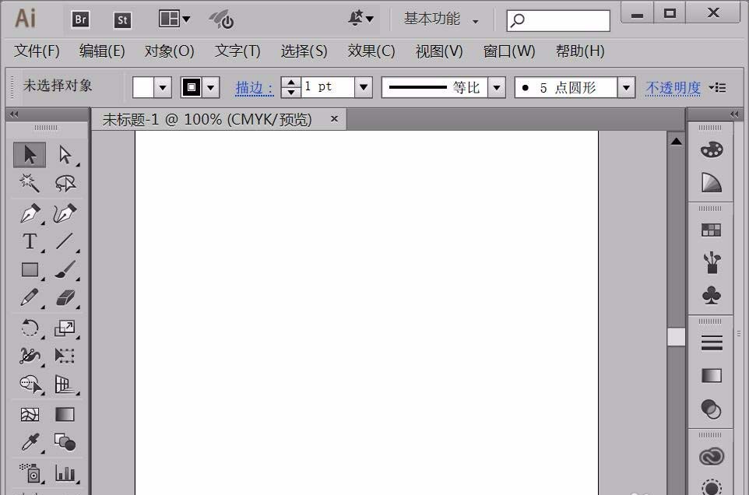
Task: Select the Paintbrush tool
Action: tap(65, 270)
